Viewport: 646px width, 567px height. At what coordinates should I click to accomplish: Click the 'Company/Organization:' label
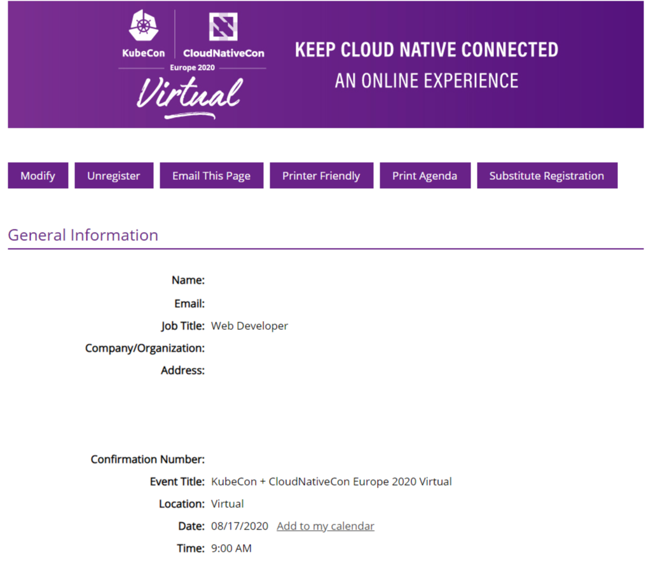(x=145, y=348)
